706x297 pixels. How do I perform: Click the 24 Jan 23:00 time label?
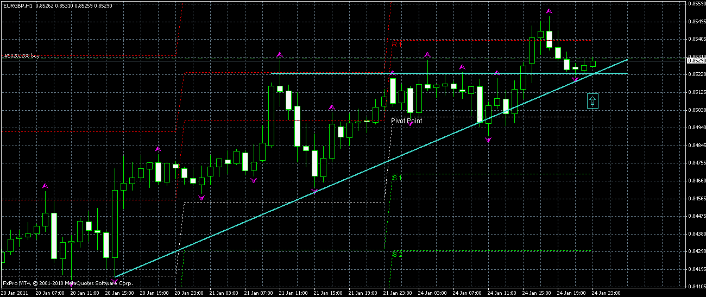pyautogui.click(x=606, y=293)
